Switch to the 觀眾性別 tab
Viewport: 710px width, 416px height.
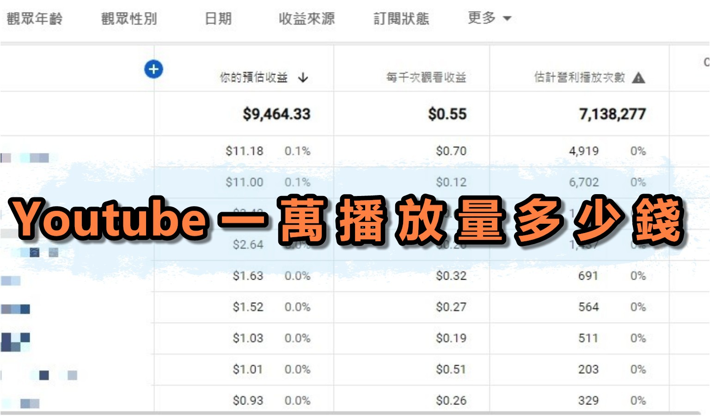(129, 18)
